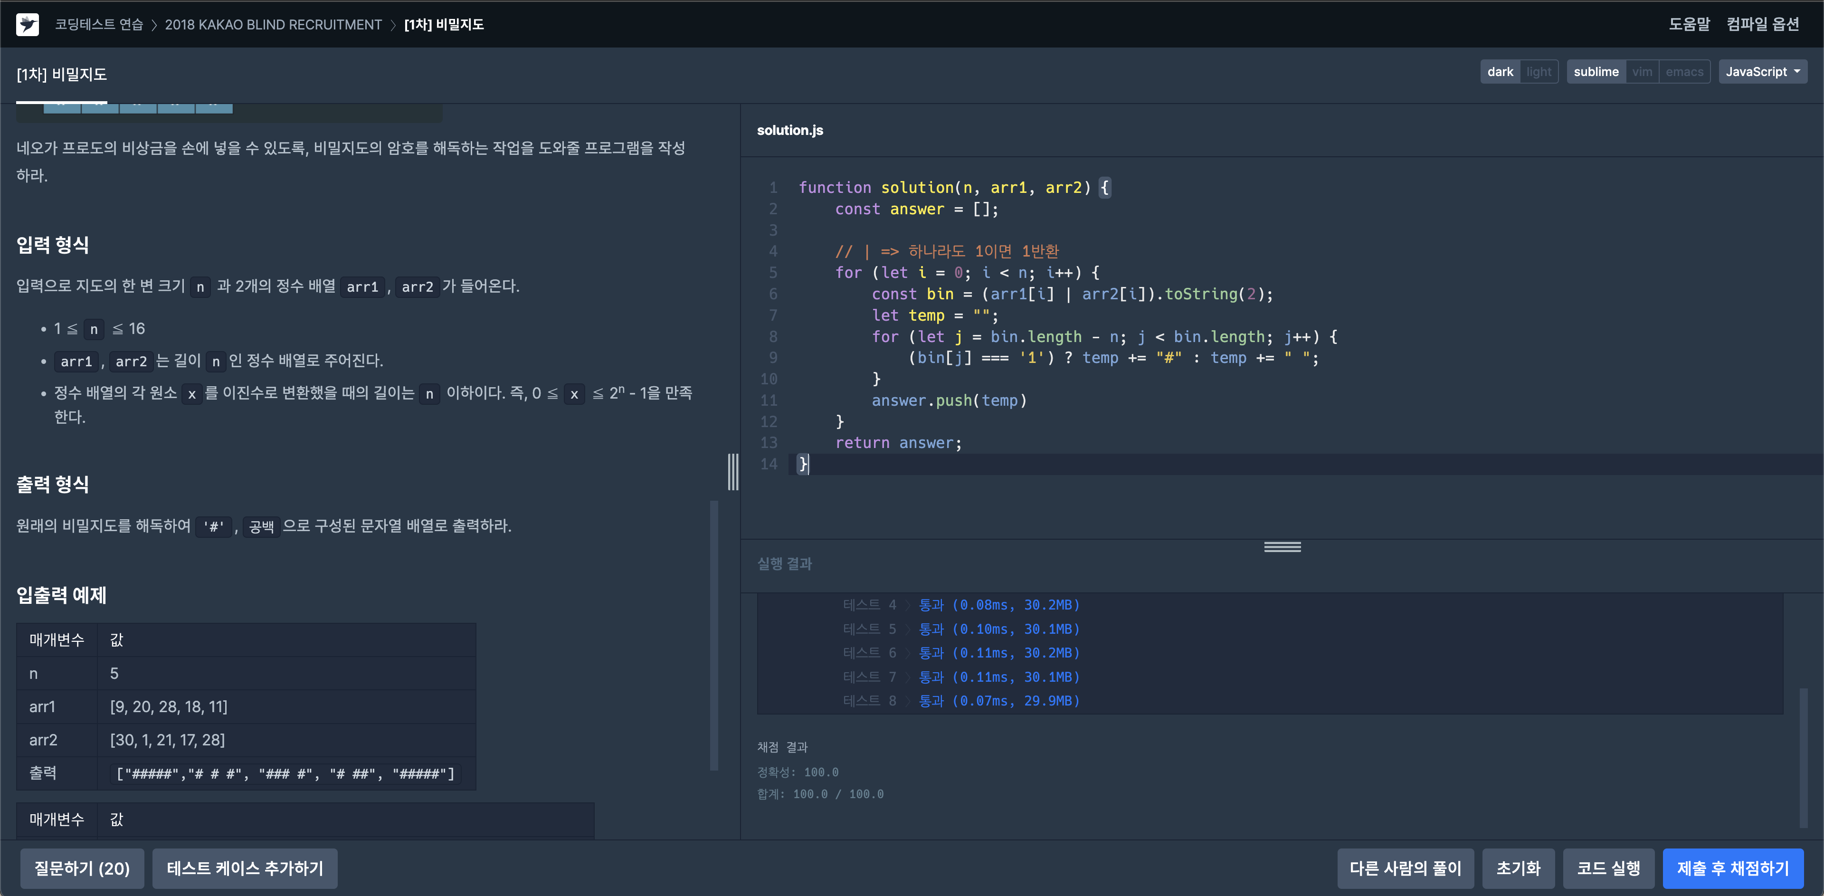Open the 2018 KAKAO BLIND RECRUITMENT breadcrumb
This screenshot has height=896, width=1824.
(x=273, y=25)
